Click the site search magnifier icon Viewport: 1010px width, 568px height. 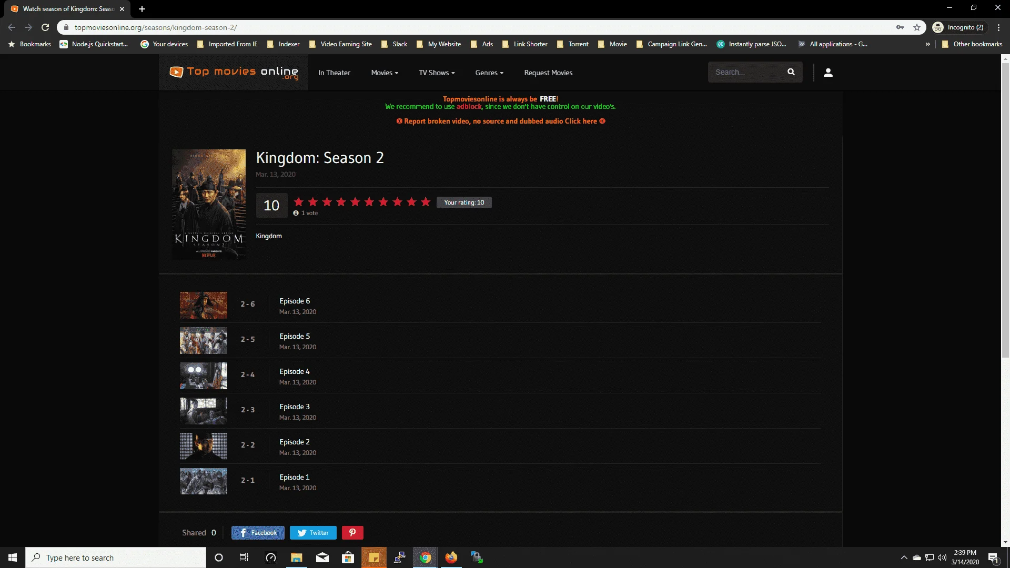[x=791, y=72]
